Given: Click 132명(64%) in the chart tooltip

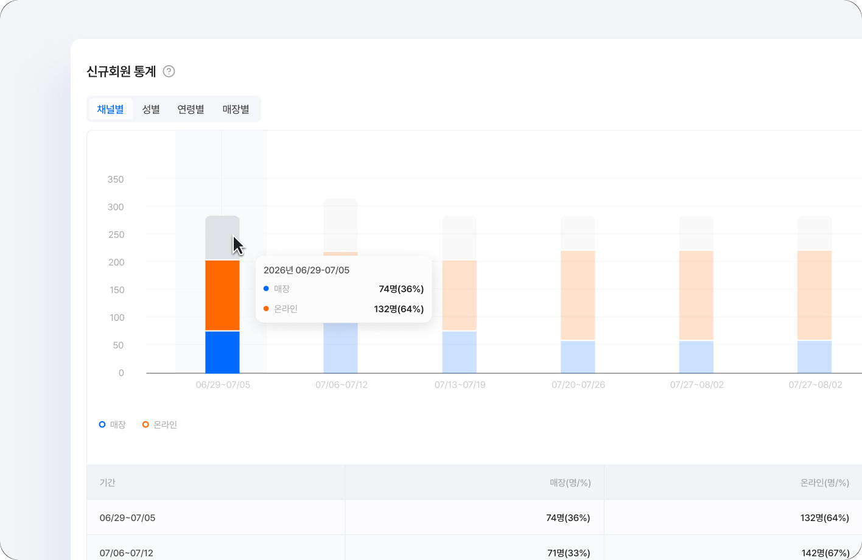Looking at the screenshot, I should click(x=399, y=309).
